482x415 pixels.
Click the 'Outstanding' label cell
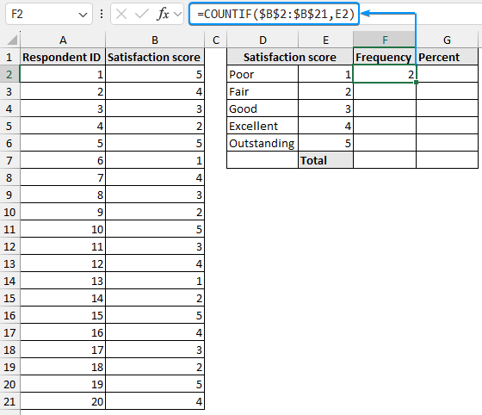(263, 143)
